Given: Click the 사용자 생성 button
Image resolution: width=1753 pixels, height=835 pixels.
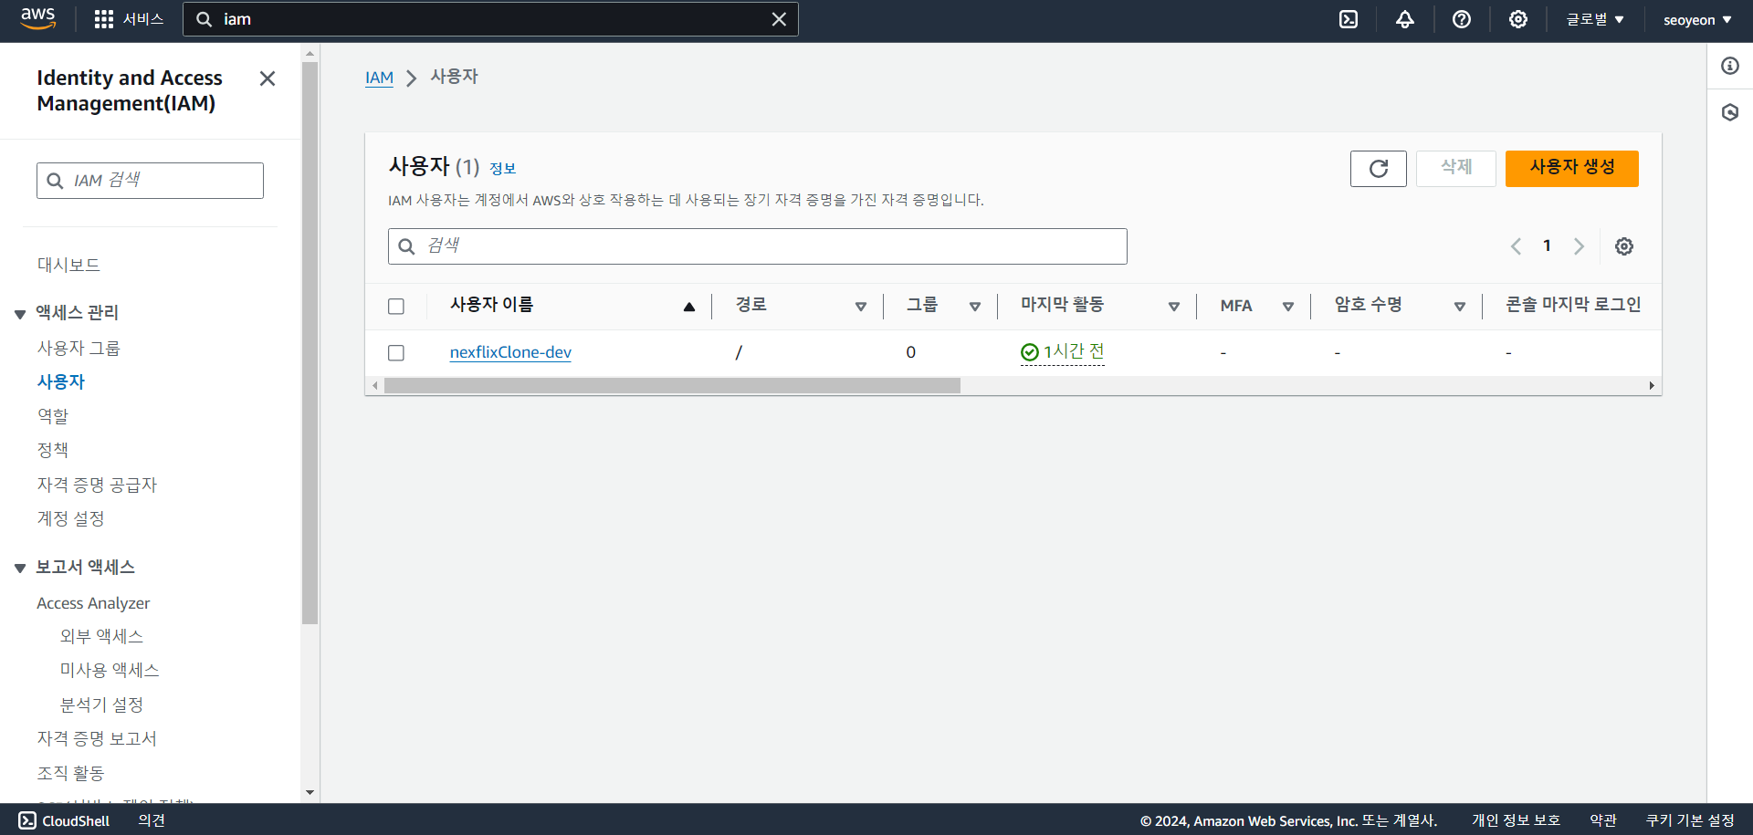Looking at the screenshot, I should point(1572,169).
